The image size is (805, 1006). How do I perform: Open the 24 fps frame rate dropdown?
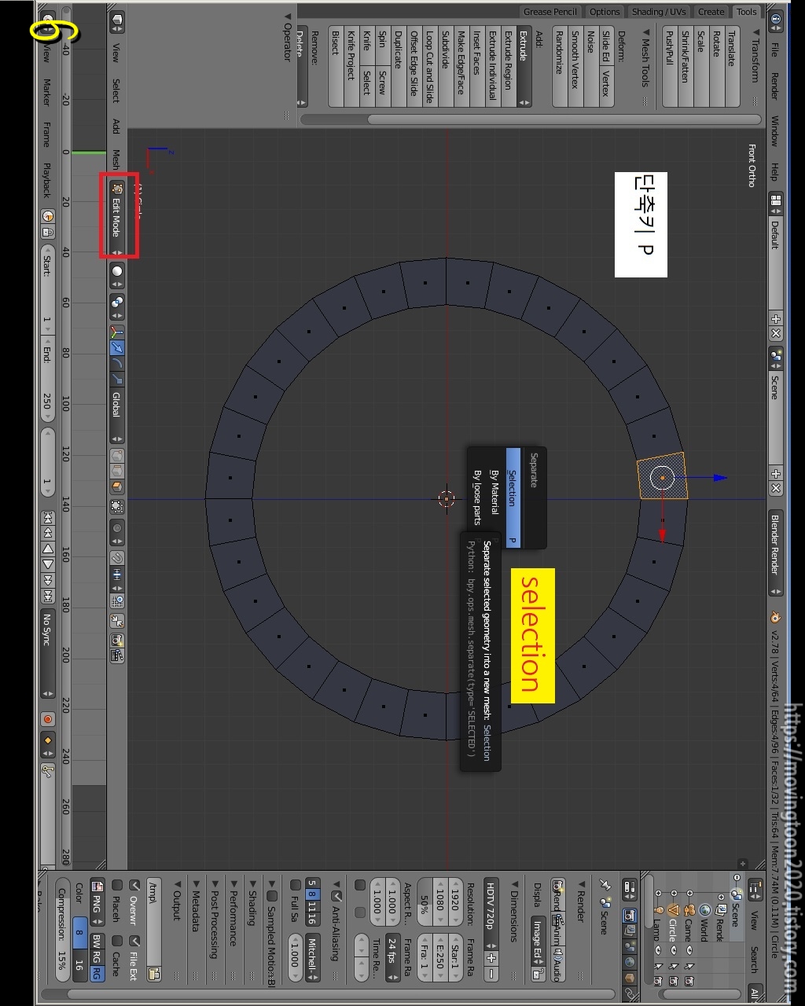(x=391, y=956)
